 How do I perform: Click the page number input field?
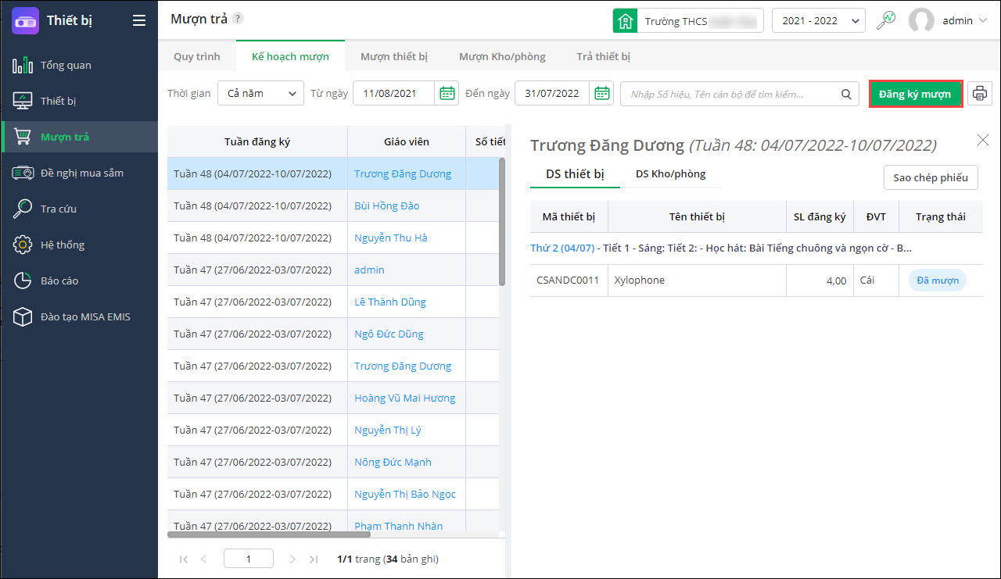(248, 559)
